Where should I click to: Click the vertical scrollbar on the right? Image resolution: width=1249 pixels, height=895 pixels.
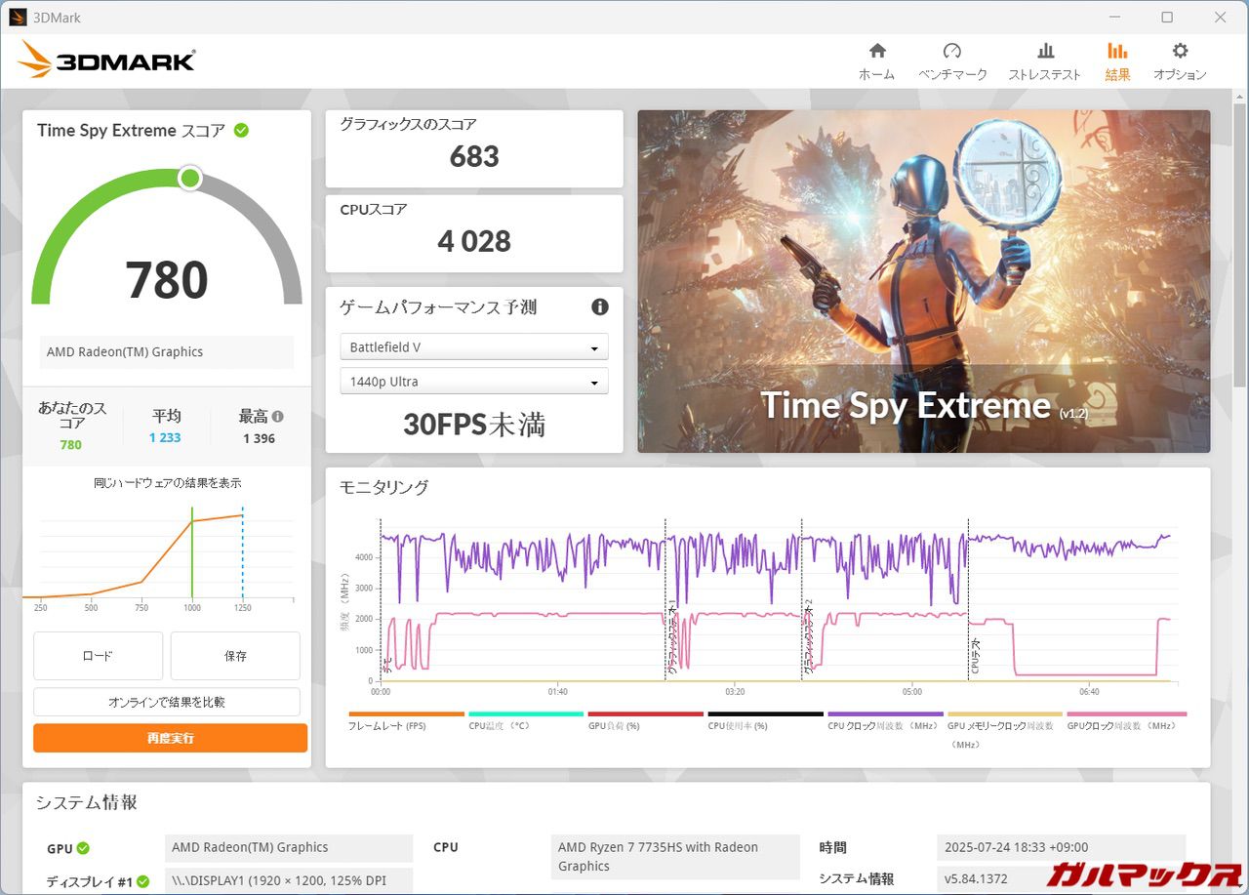(1240, 244)
